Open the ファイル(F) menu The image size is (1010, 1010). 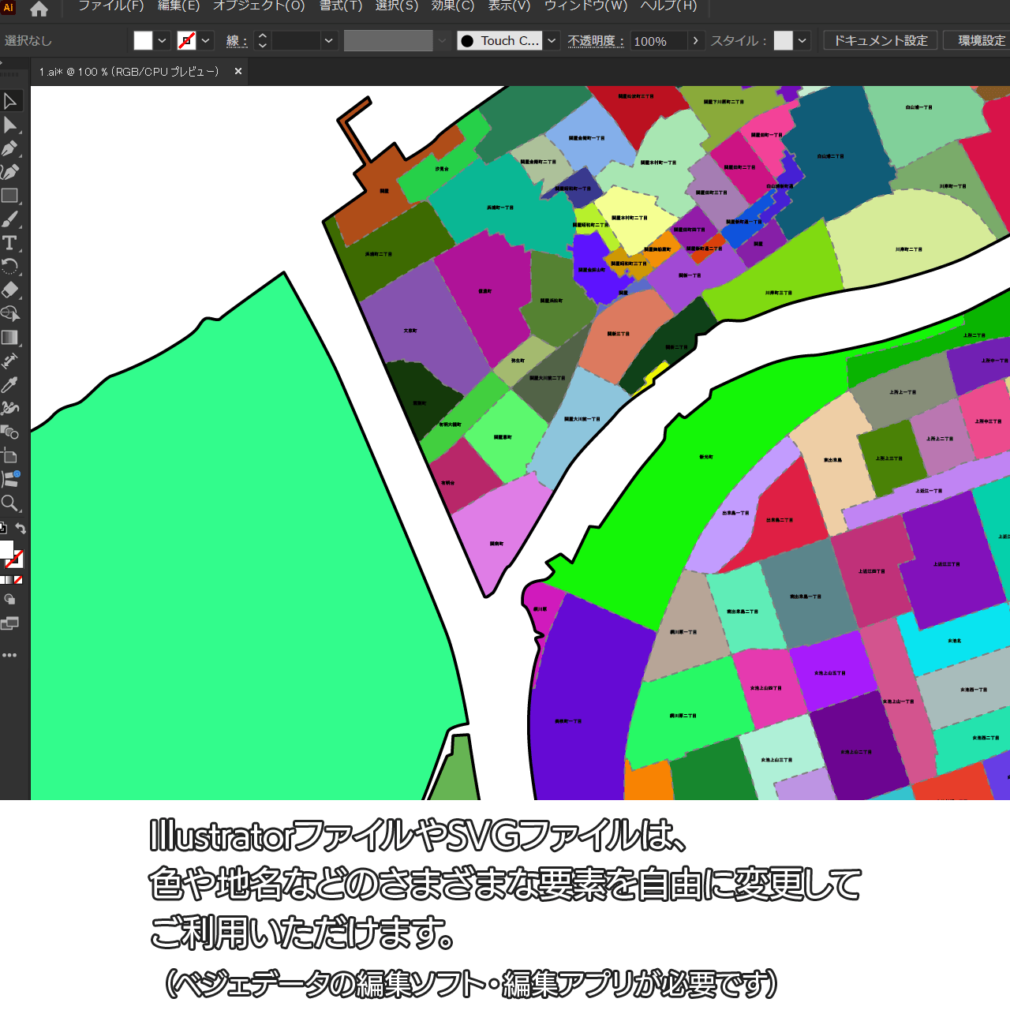110,6
